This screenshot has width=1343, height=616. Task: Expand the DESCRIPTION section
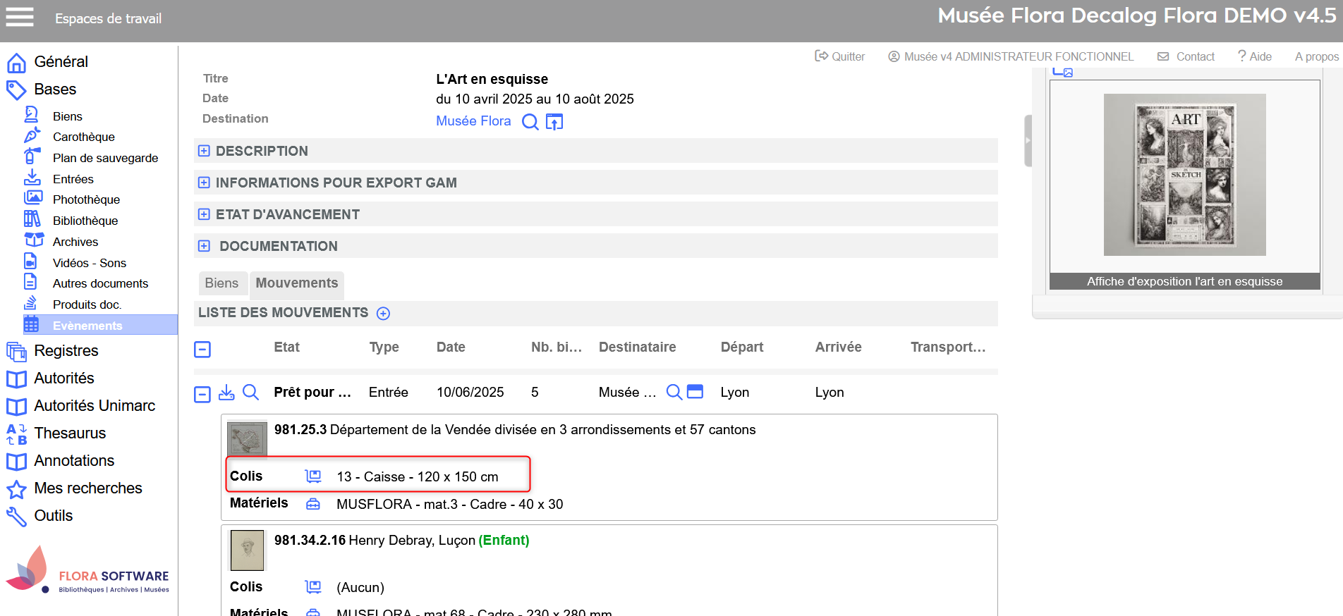204,151
